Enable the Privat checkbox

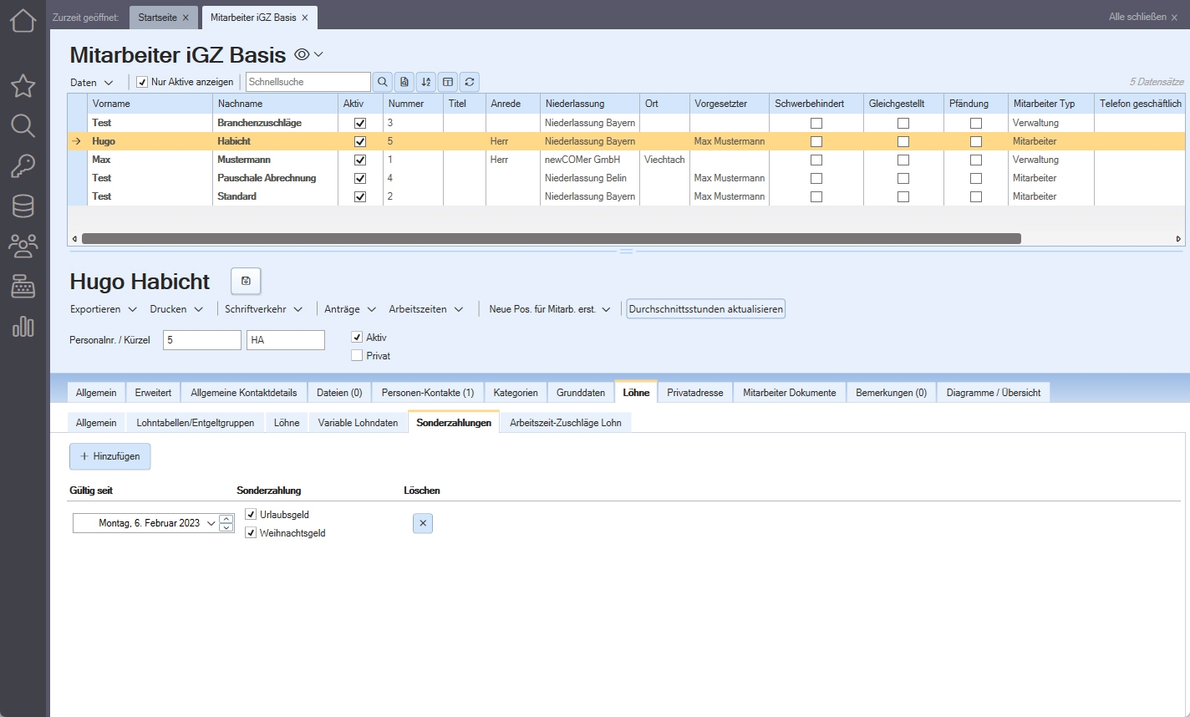[358, 355]
